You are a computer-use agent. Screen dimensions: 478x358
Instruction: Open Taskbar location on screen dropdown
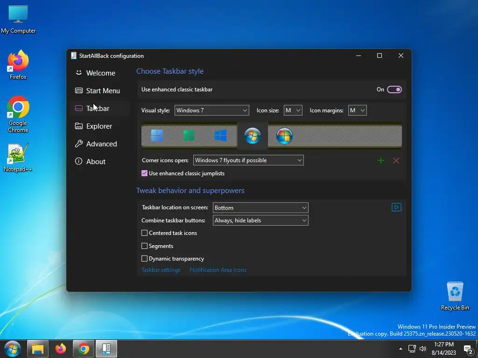[260, 207]
